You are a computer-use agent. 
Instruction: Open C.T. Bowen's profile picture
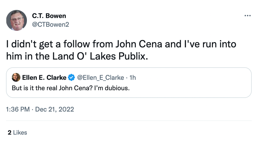pyautogui.click(x=16, y=20)
